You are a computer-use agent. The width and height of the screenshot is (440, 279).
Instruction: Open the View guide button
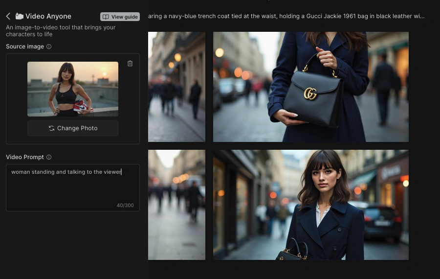(120, 17)
